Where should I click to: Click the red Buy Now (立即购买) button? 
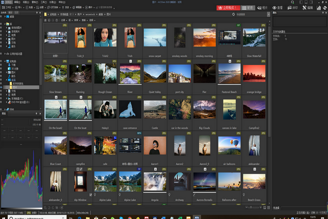coord(228,8)
